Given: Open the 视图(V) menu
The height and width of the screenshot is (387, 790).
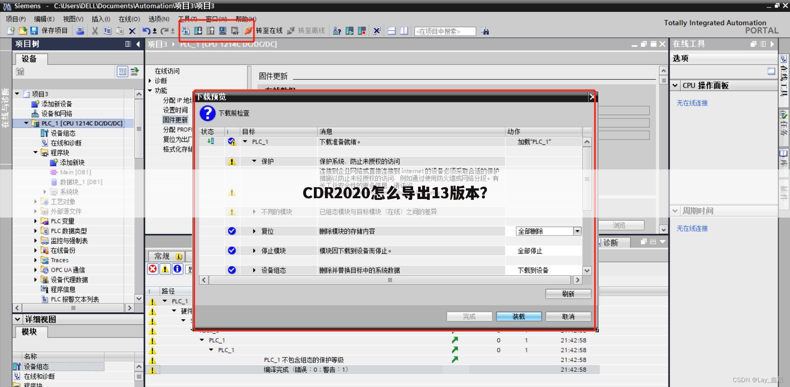Looking at the screenshot, I should [x=73, y=19].
